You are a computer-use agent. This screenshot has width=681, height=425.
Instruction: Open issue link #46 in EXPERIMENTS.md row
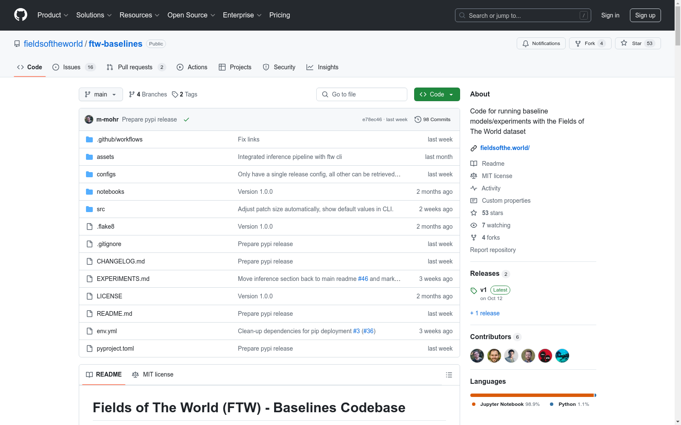(363, 279)
